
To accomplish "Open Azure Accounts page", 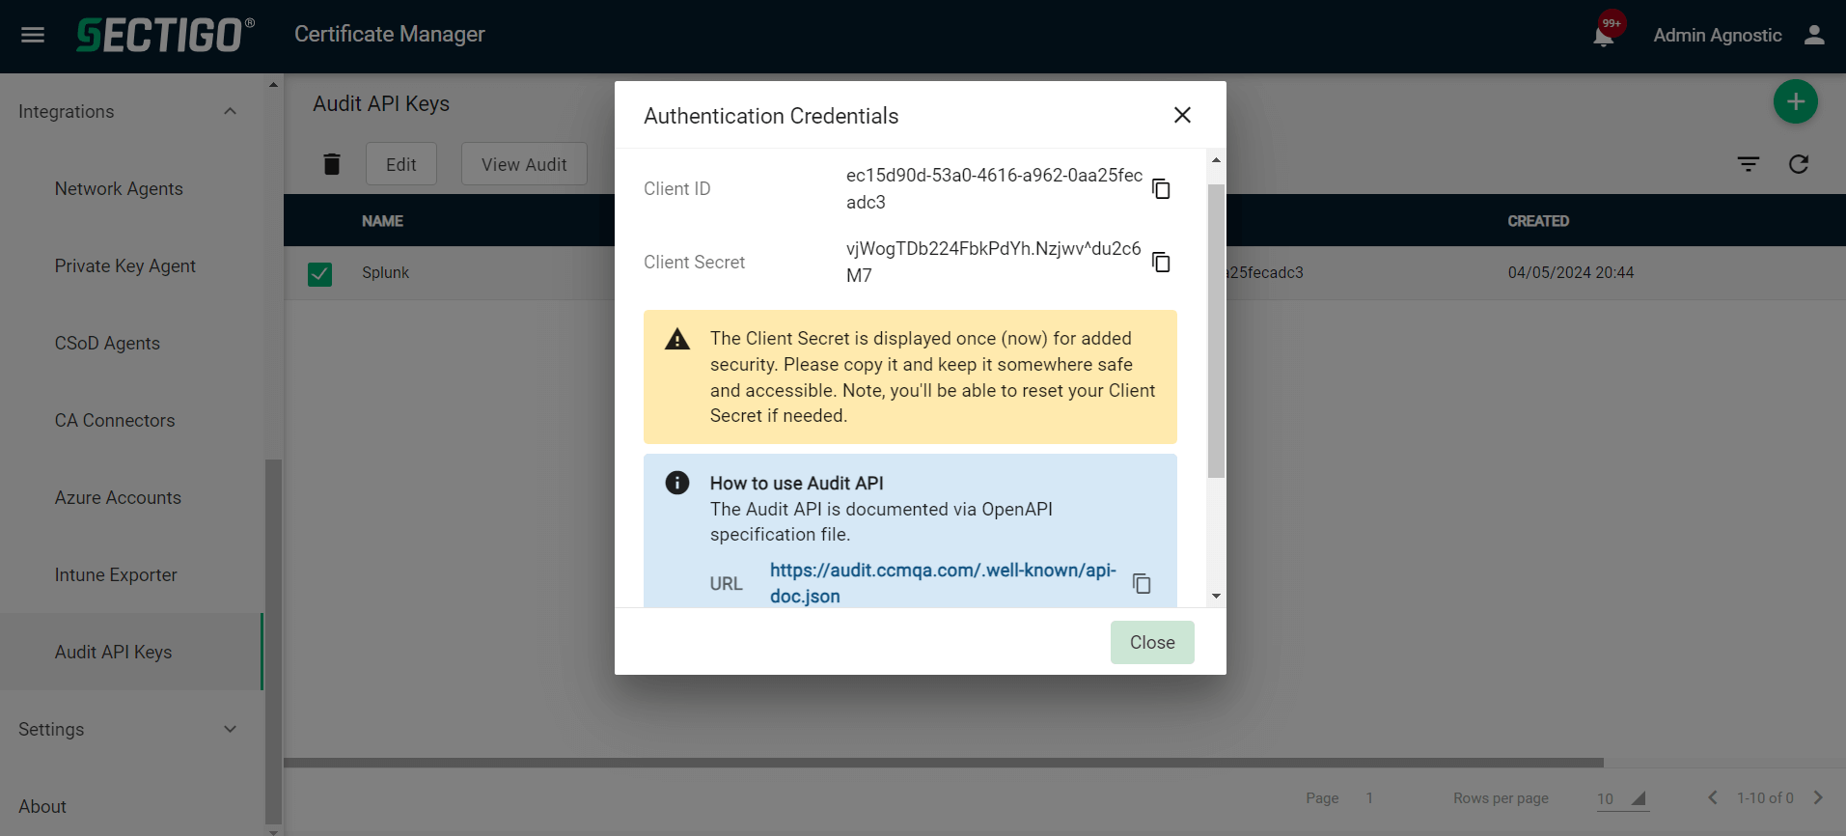I will tap(118, 497).
